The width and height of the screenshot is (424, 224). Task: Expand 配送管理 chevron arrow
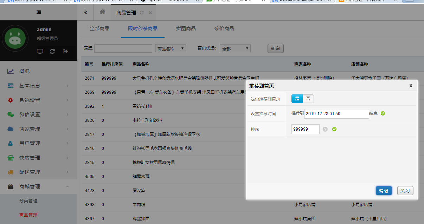tap(68, 172)
